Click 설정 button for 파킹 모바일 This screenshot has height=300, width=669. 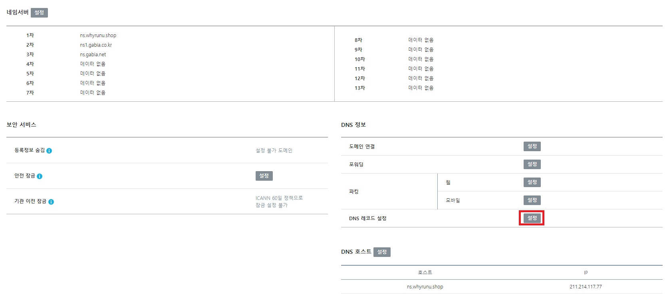point(532,200)
